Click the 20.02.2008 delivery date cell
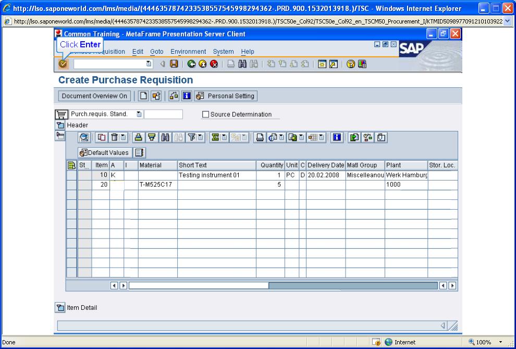Image resolution: width=516 pixels, height=349 pixels. (x=326, y=175)
